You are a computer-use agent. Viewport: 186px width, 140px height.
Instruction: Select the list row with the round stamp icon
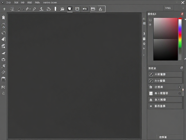click(165, 81)
